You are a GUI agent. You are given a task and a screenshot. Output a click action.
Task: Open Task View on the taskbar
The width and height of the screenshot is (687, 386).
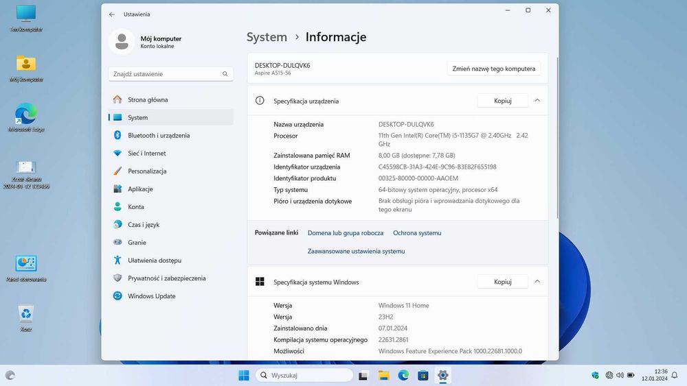pos(363,375)
